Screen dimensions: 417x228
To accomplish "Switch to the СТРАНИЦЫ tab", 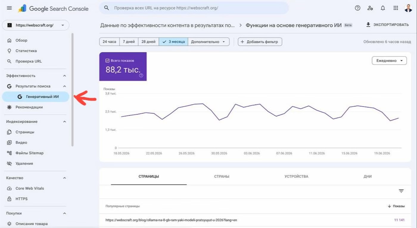I will coord(149,177).
